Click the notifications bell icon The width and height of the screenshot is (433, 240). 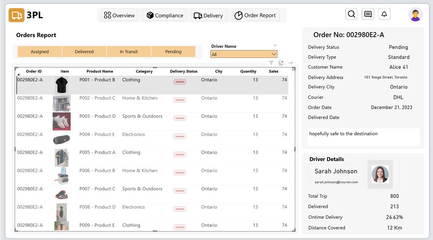(384, 14)
